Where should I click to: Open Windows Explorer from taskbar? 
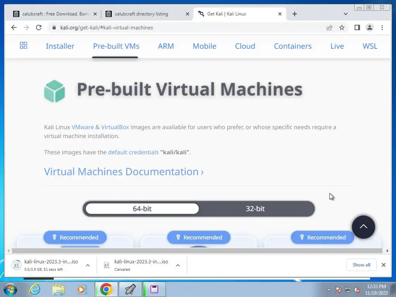pyautogui.click(x=58, y=289)
